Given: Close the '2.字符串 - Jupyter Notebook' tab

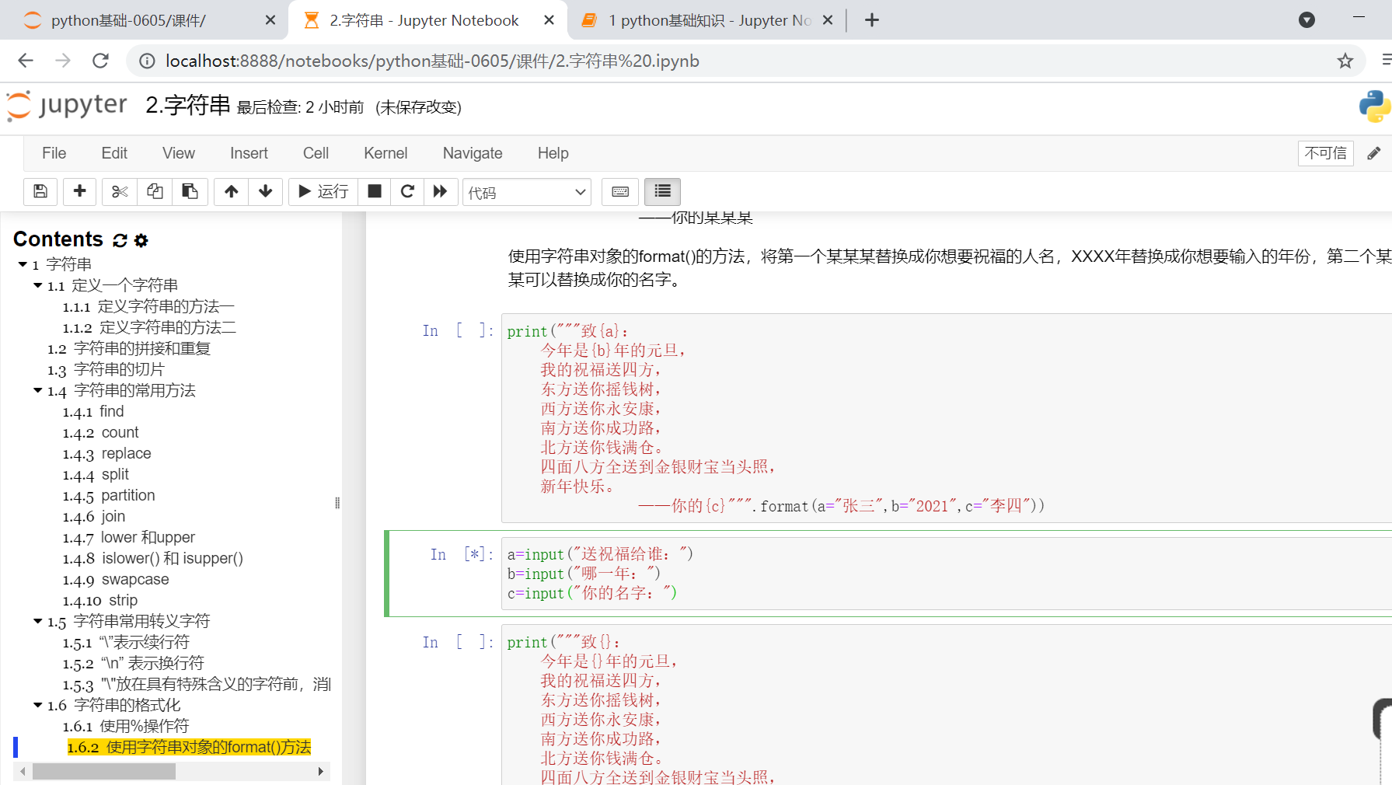Looking at the screenshot, I should (549, 20).
